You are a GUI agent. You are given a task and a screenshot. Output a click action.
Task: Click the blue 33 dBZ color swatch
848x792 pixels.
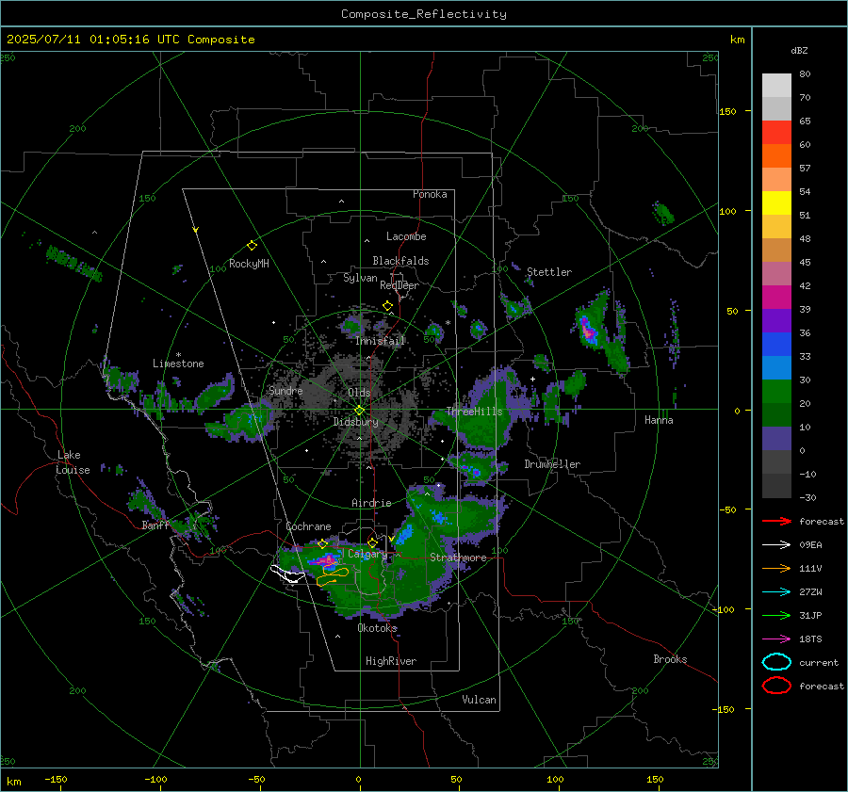coord(776,345)
